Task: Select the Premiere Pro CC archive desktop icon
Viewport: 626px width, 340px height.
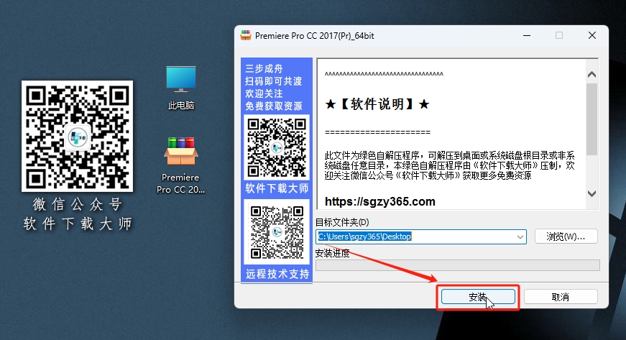Action: [181, 165]
